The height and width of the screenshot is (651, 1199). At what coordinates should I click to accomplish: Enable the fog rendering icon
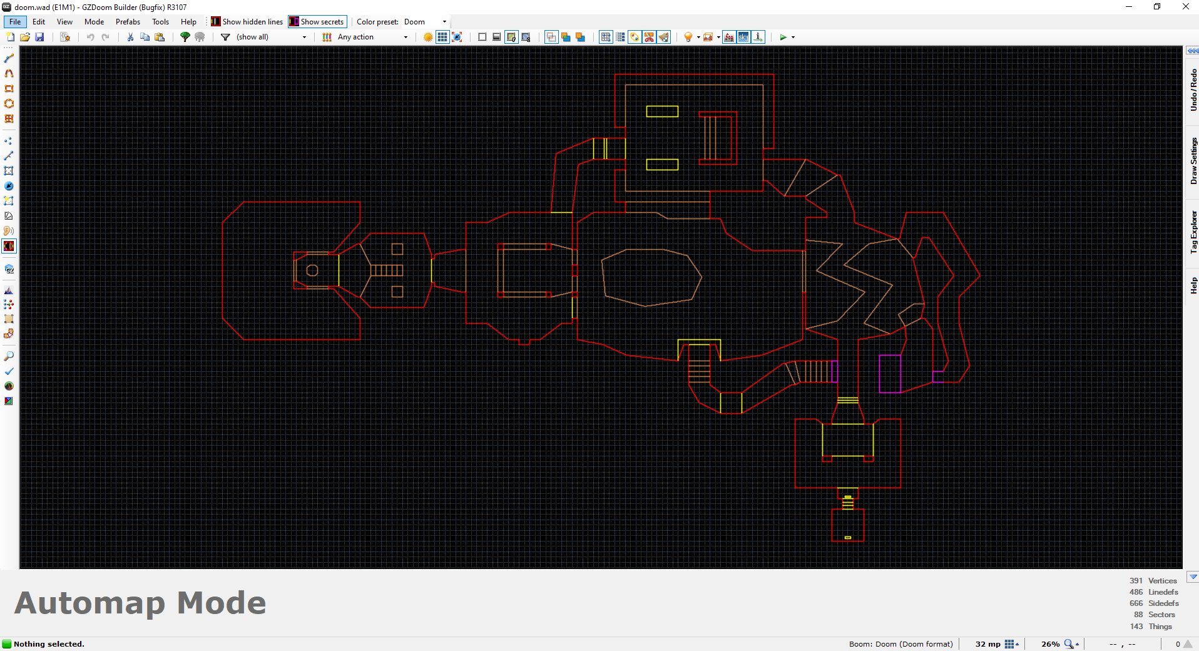(x=729, y=37)
